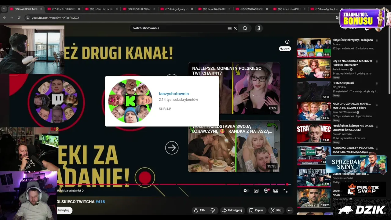Save video with Zapisz button
This screenshot has width=391, height=220.
[x=256, y=210]
